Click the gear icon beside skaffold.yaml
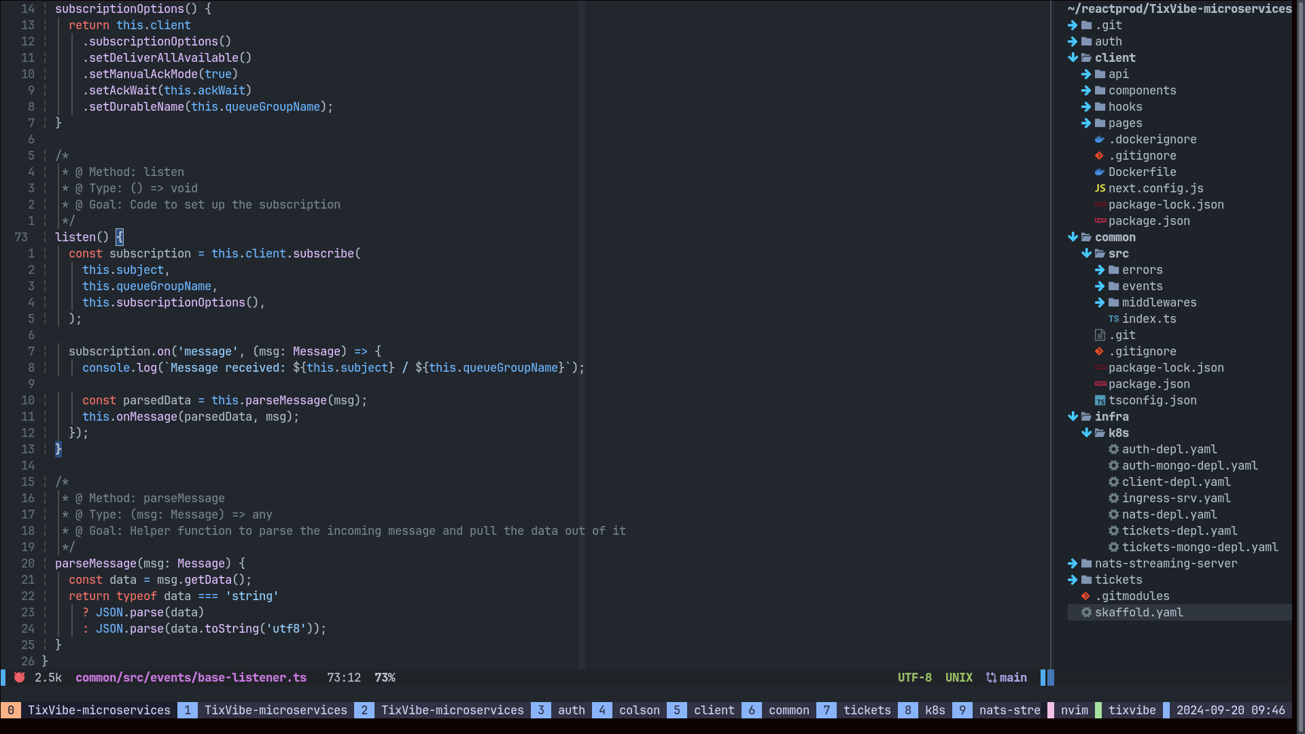The height and width of the screenshot is (734, 1305). [x=1086, y=612]
